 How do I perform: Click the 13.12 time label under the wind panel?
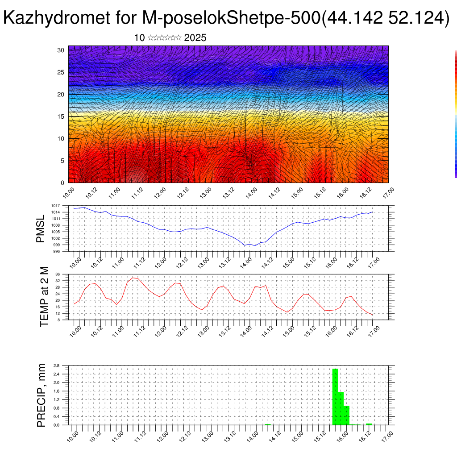click(x=228, y=193)
